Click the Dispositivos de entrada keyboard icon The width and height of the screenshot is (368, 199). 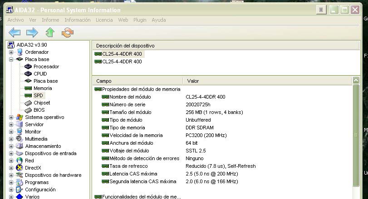click(20, 153)
